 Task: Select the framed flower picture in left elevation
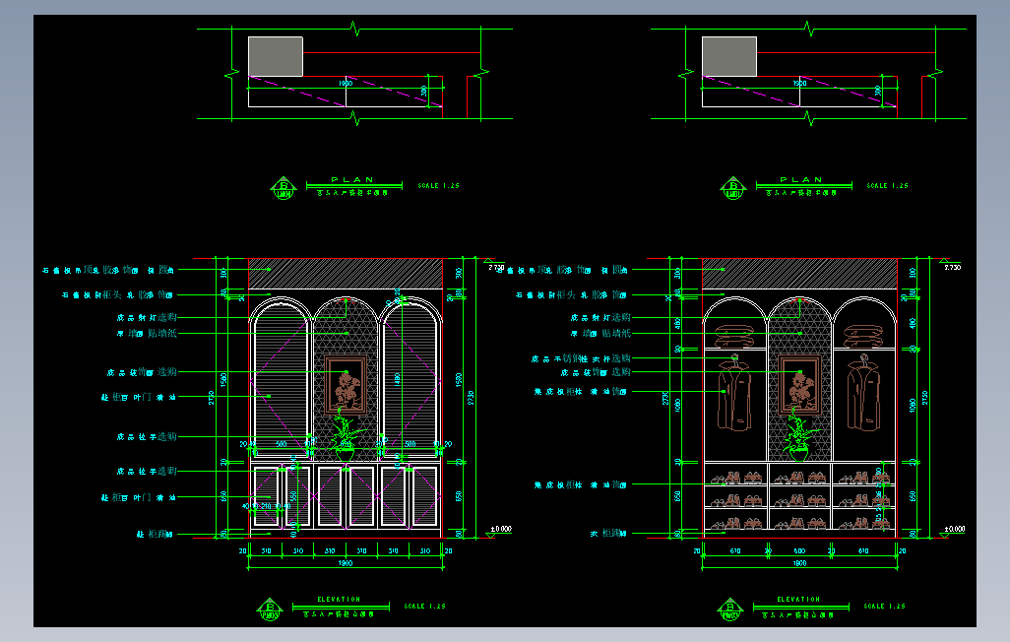click(346, 384)
